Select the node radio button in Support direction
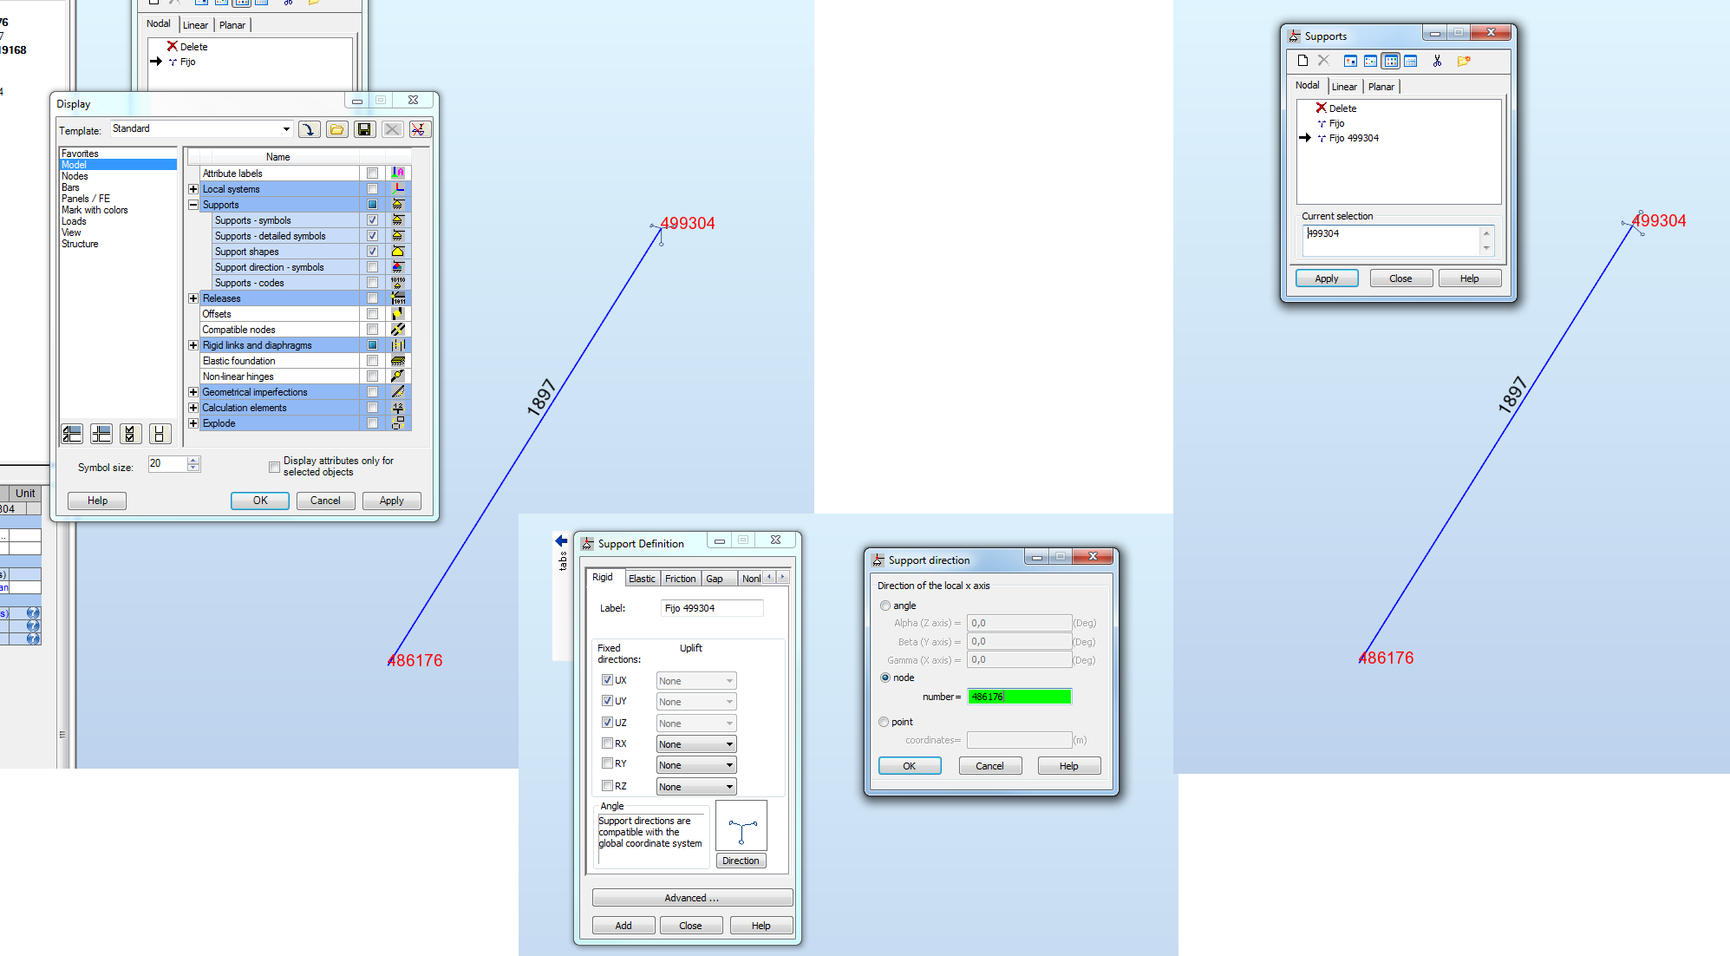Screen dimensions: 1730x956 [885, 678]
